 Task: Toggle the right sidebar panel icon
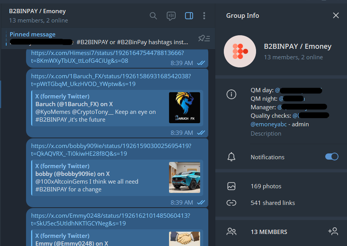[189, 16]
